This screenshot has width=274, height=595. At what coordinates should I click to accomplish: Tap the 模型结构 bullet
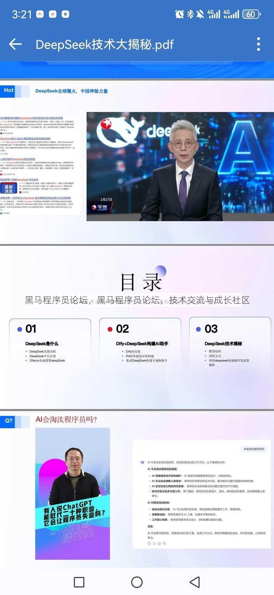point(215,351)
